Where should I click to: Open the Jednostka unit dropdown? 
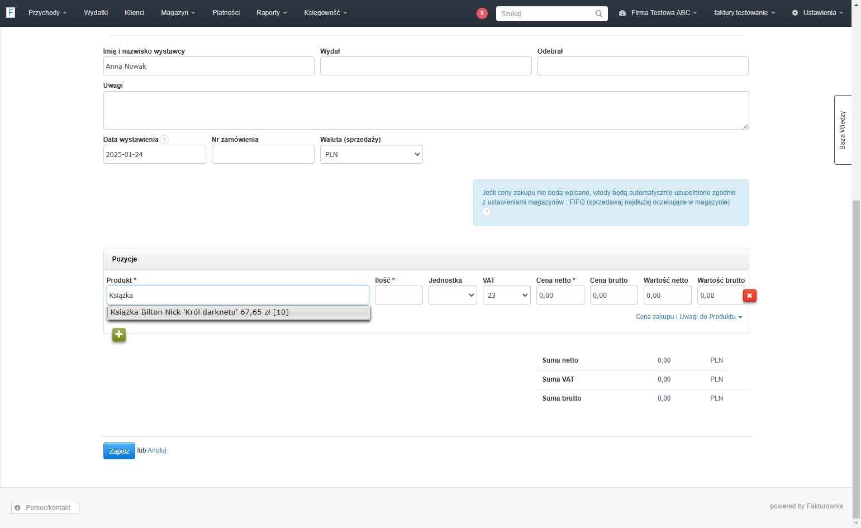[x=453, y=295]
